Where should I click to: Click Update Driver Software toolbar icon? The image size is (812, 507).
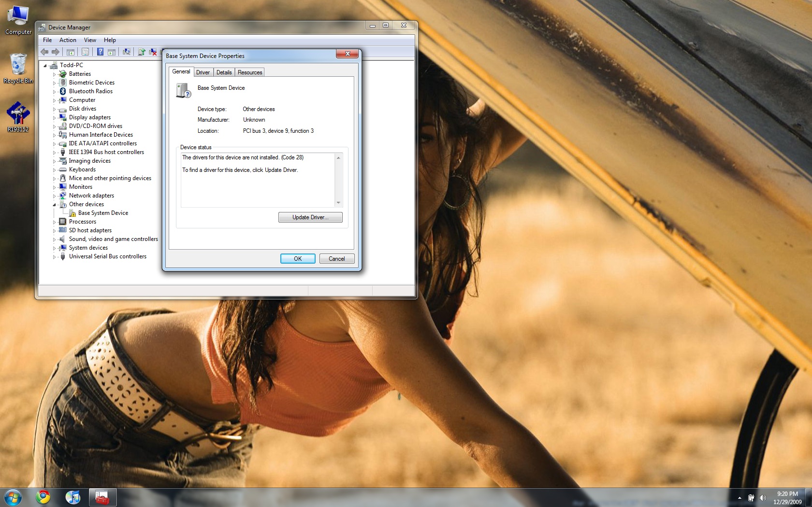142,52
